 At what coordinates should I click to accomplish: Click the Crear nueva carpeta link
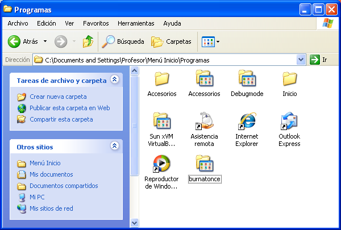(x=58, y=97)
